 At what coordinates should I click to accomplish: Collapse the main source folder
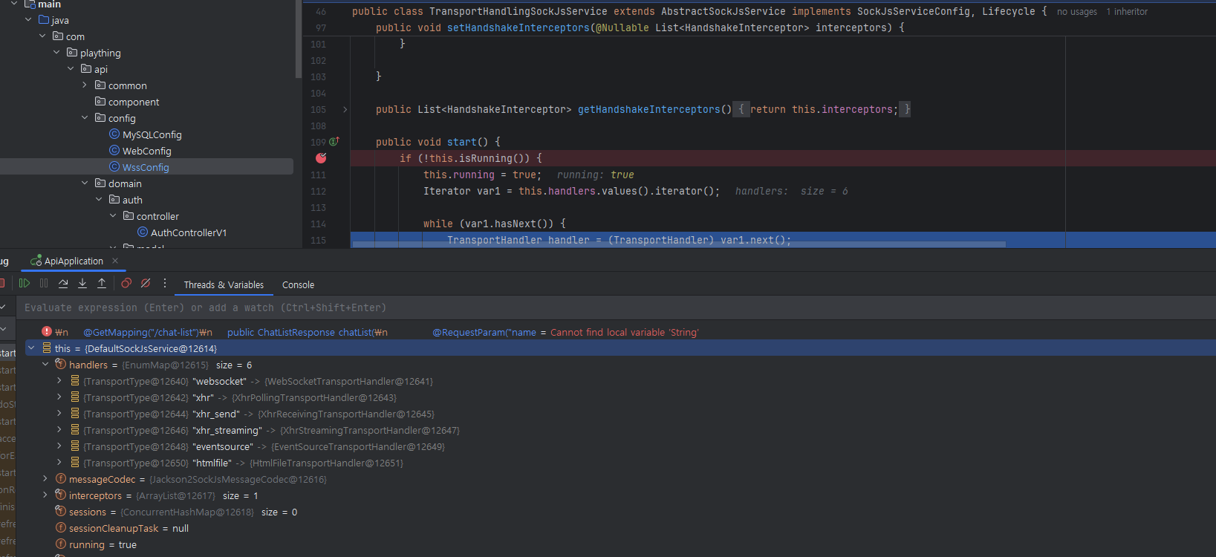pos(14,4)
